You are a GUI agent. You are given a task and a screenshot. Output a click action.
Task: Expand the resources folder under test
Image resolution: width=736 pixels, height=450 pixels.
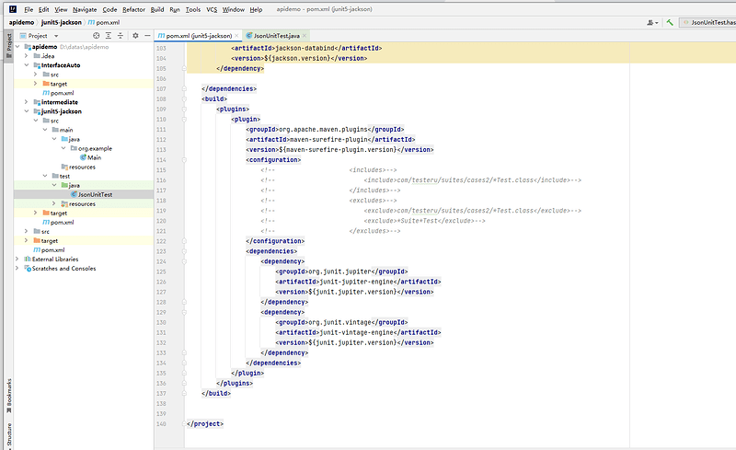pyautogui.click(x=54, y=204)
